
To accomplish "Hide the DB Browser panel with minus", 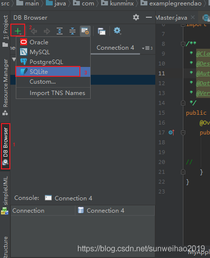I will coord(149,17).
